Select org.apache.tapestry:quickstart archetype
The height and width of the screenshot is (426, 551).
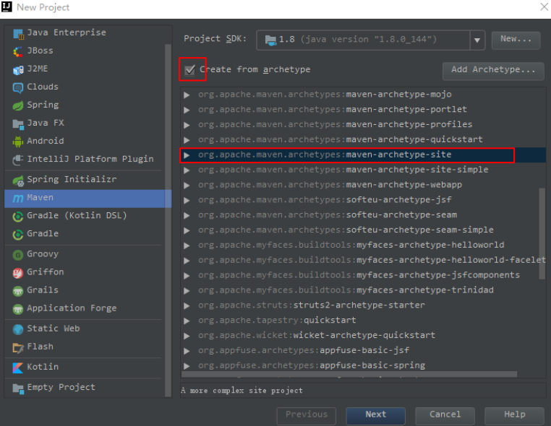coord(363,321)
